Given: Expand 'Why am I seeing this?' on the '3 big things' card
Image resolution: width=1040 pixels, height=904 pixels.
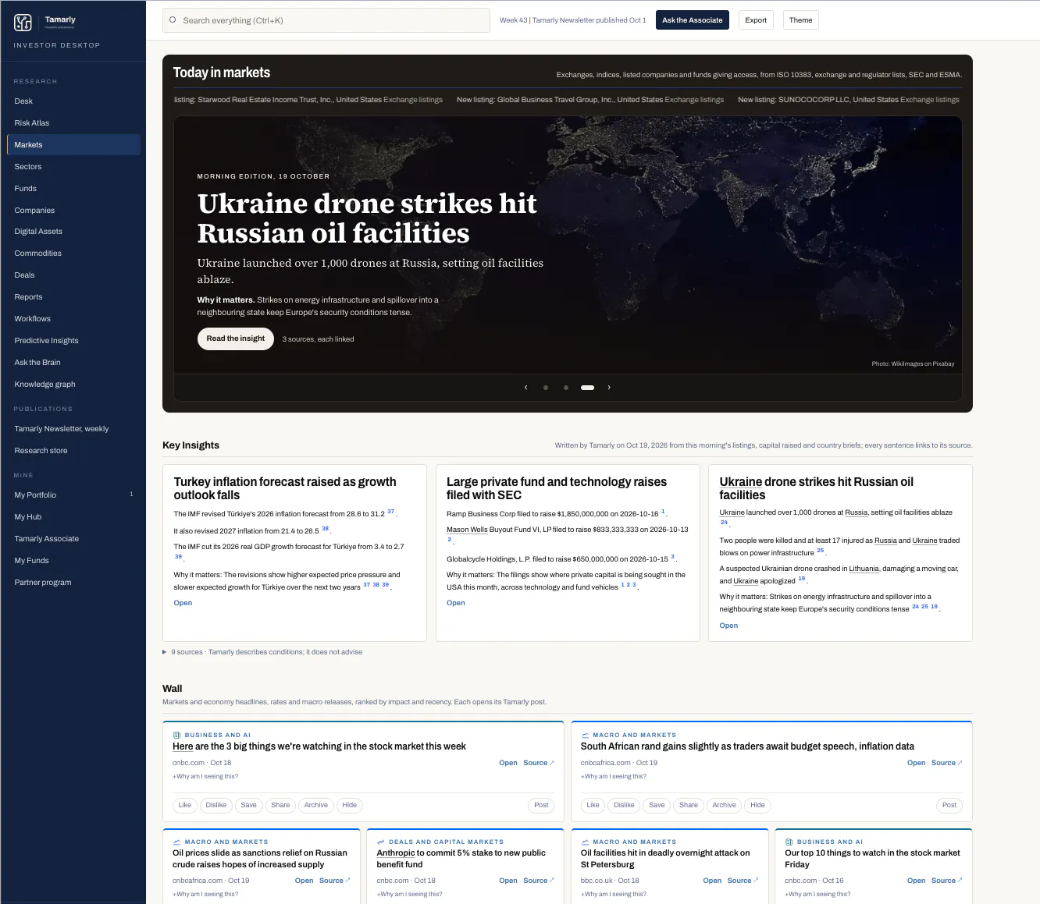Looking at the screenshot, I should [x=205, y=776].
